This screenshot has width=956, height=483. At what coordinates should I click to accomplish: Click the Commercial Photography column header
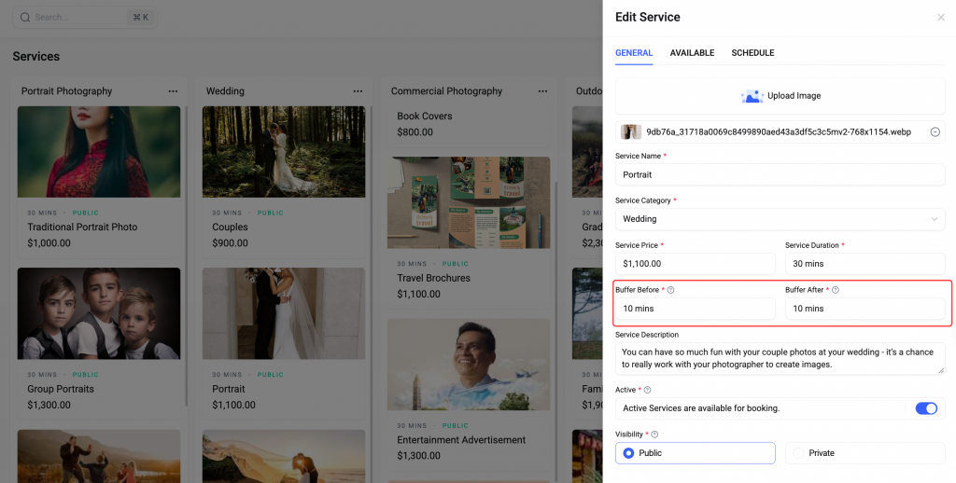pyautogui.click(x=446, y=90)
